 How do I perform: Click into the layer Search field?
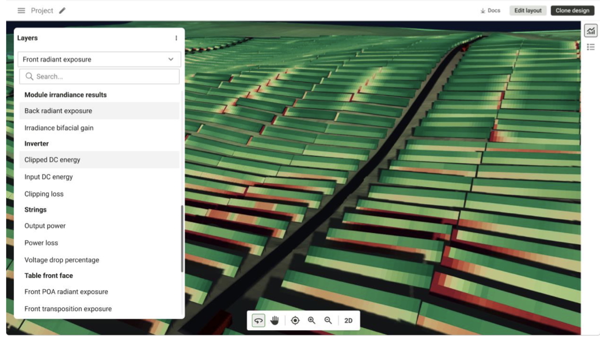click(x=99, y=77)
